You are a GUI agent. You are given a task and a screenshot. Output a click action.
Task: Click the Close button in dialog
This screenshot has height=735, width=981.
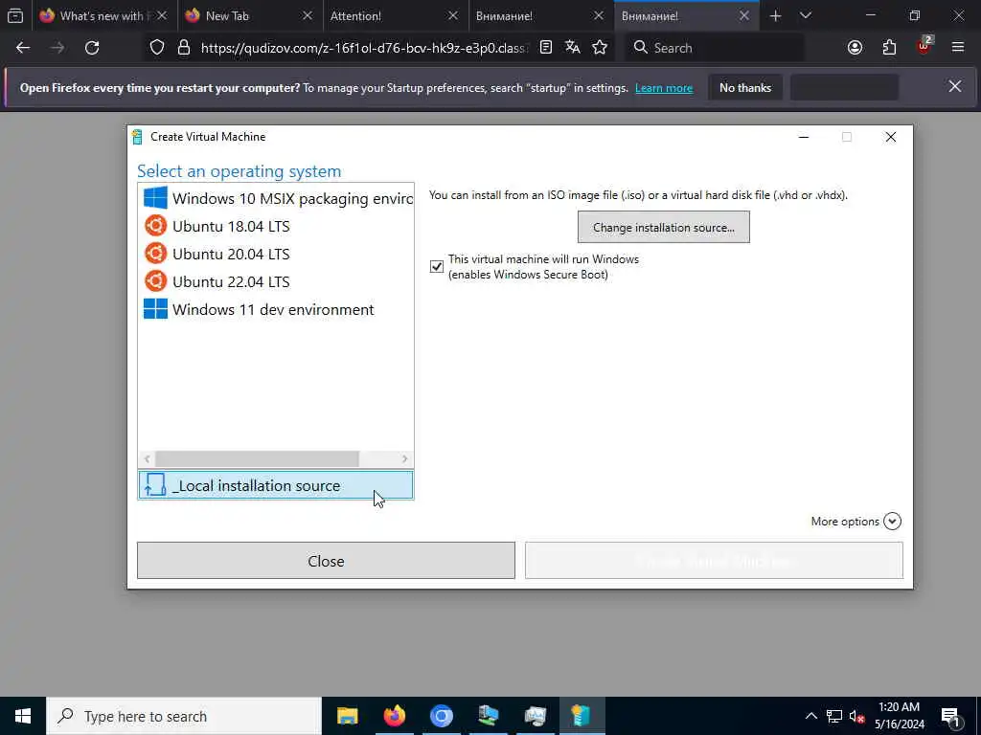(x=326, y=561)
